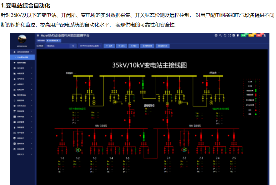Click the breaker symbol above feeder label 2-4
The image size is (276, 185).
pos(218,137)
